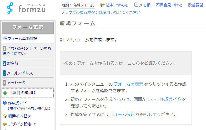Follow the フォームを表示 link in instructions
Screen dimensions: 206x130
tap(128, 84)
